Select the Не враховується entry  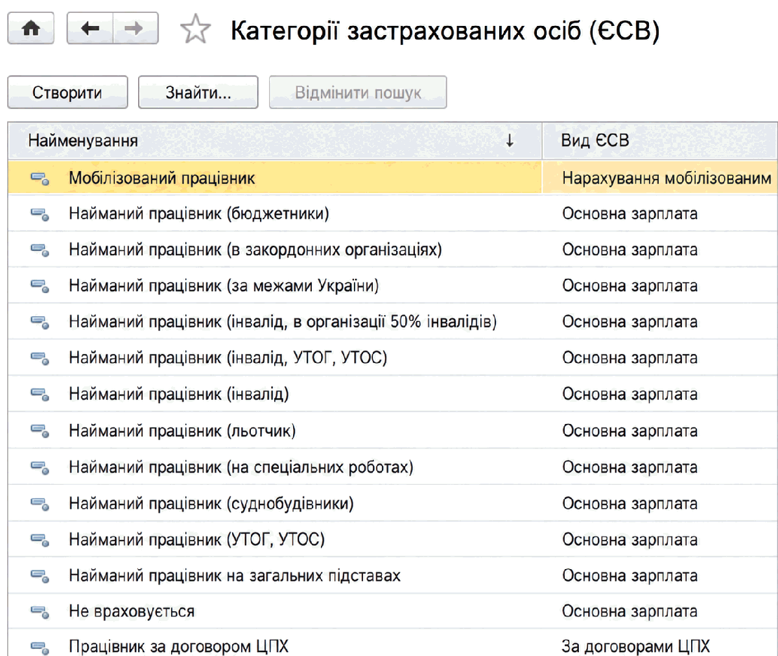tap(132, 611)
